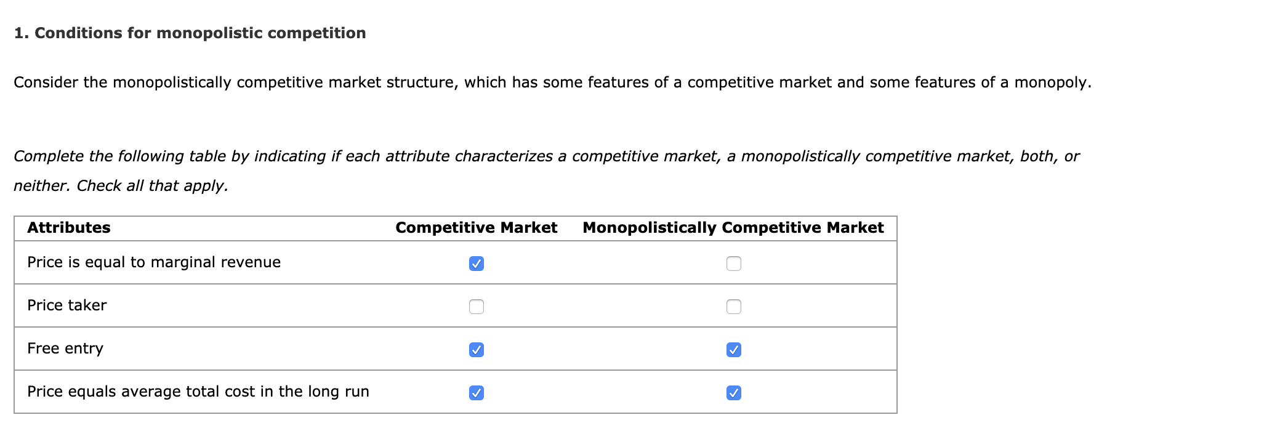This screenshot has height=436, width=1288.
Task: Check Monopolistically Competitive Market for price equals marginal revenue
Action: pyautogui.click(x=734, y=264)
